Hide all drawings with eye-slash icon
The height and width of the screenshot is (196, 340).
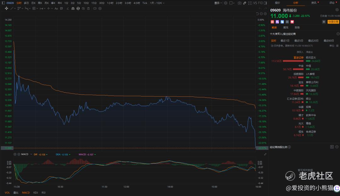pos(83,8)
